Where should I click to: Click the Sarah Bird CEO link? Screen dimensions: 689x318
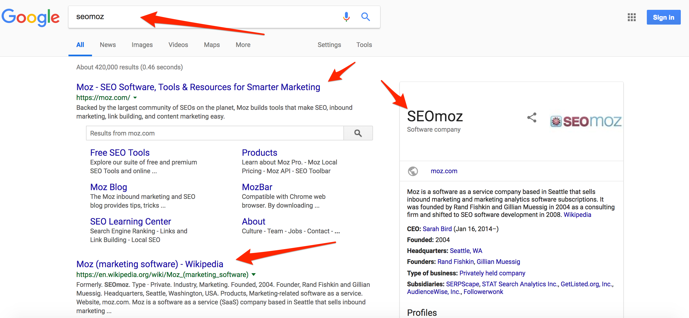(x=437, y=229)
